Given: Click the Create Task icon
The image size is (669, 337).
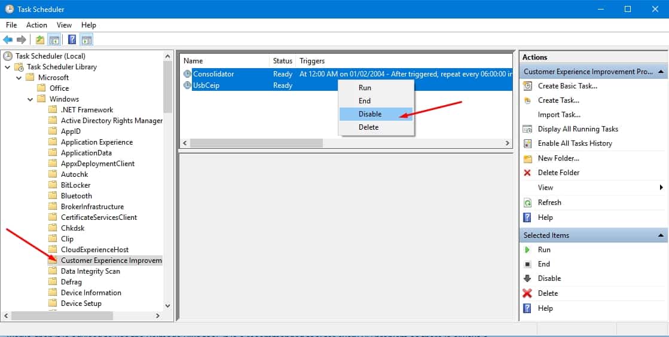Looking at the screenshot, I should (x=527, y=100).
